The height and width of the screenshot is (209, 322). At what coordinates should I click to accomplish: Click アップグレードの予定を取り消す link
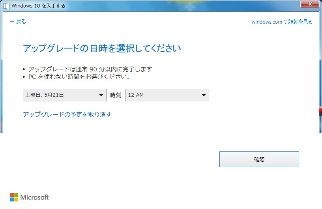tap(67, 114)
